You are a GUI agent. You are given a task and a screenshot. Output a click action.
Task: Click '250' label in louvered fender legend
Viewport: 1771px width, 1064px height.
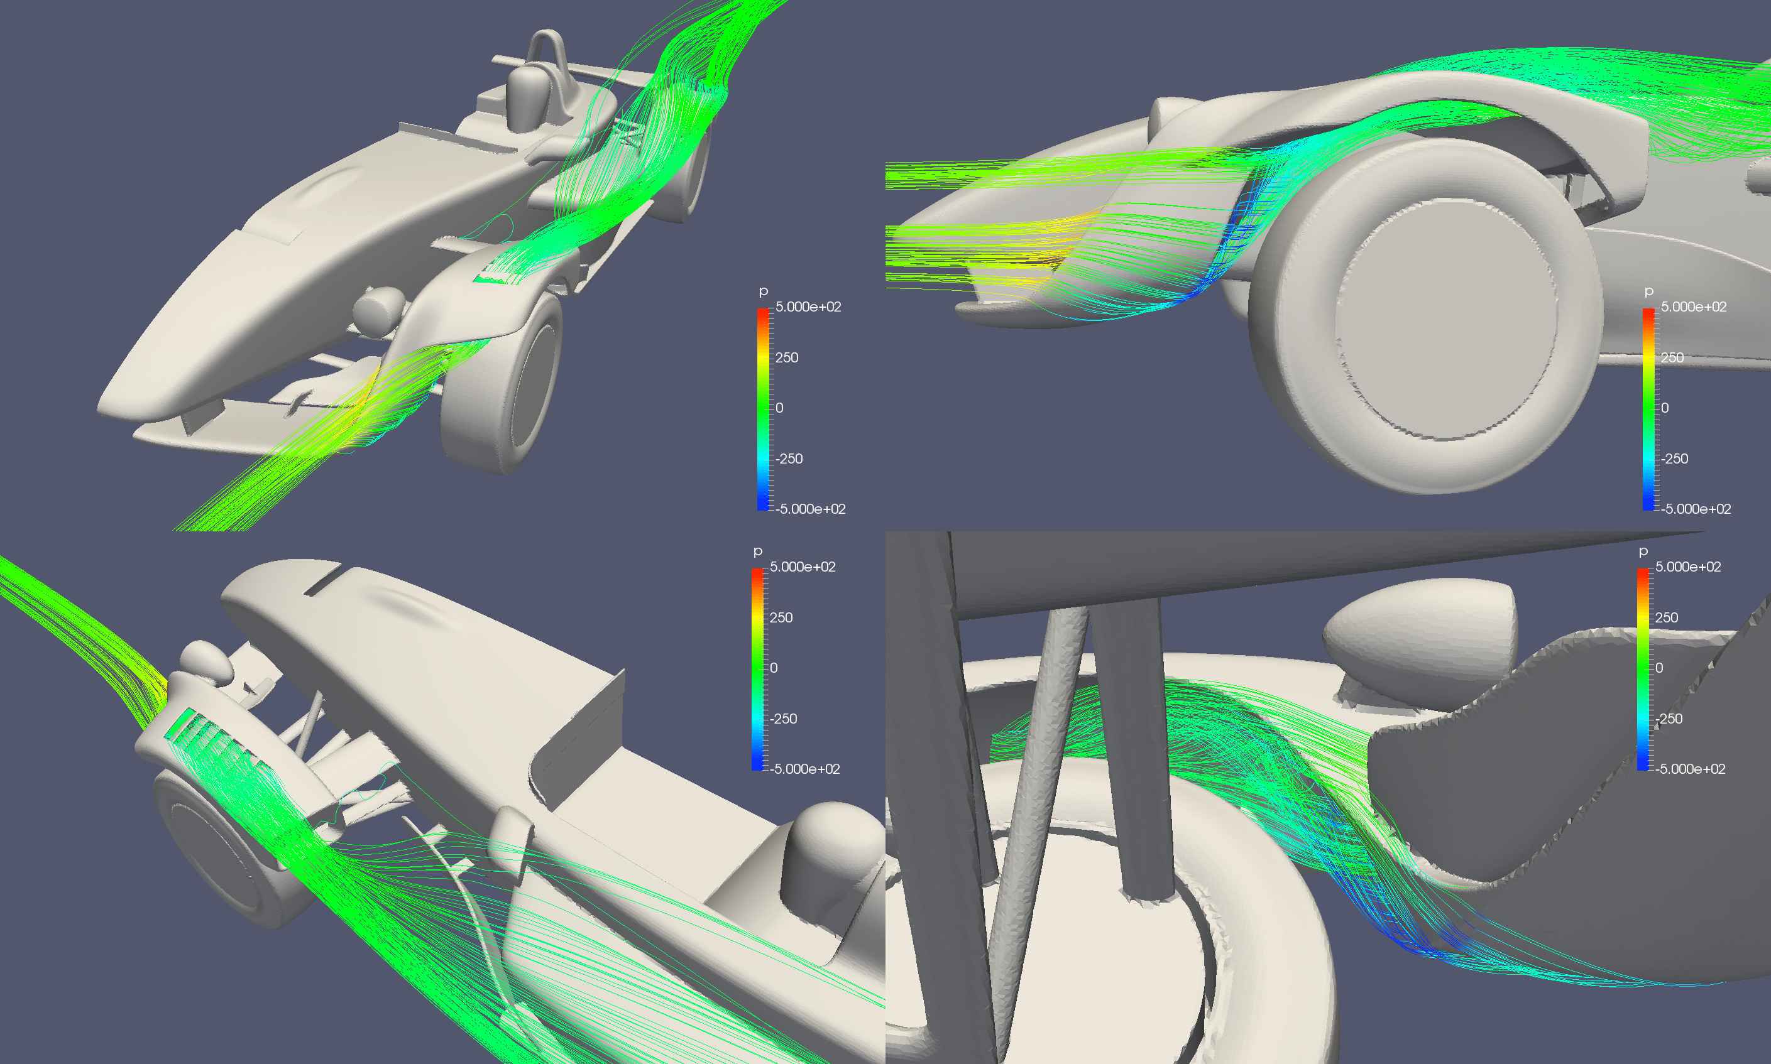coord(781,618)
